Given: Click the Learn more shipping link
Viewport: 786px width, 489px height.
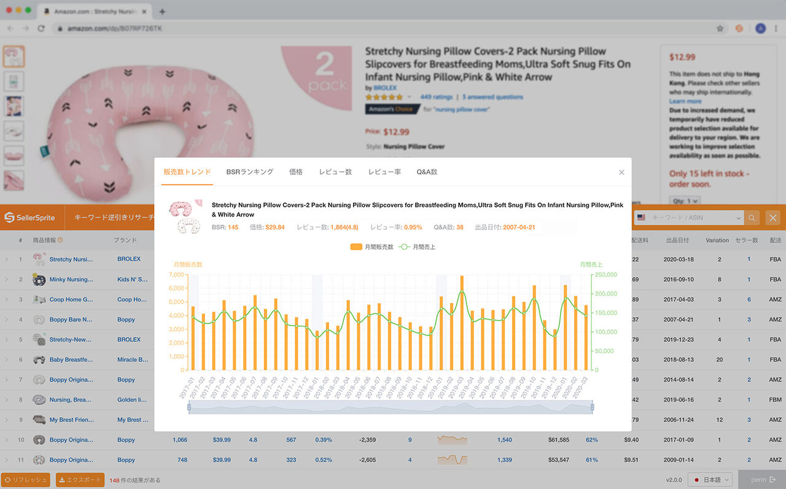Looking at the screenshot, I should tap(685, 101).
